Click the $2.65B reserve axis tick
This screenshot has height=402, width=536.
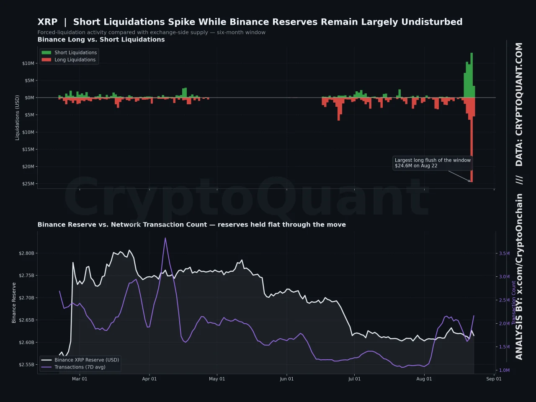coord(27,320)
